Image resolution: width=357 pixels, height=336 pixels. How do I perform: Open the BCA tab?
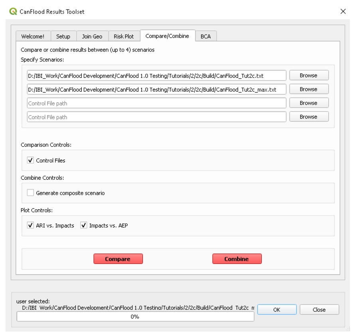point(205,36)
